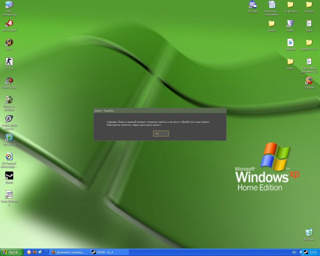Select the Fighter FX 7.2 folder
Image resolution: width=320 pixels, height=256 pixels.
(x=309, y=45)
